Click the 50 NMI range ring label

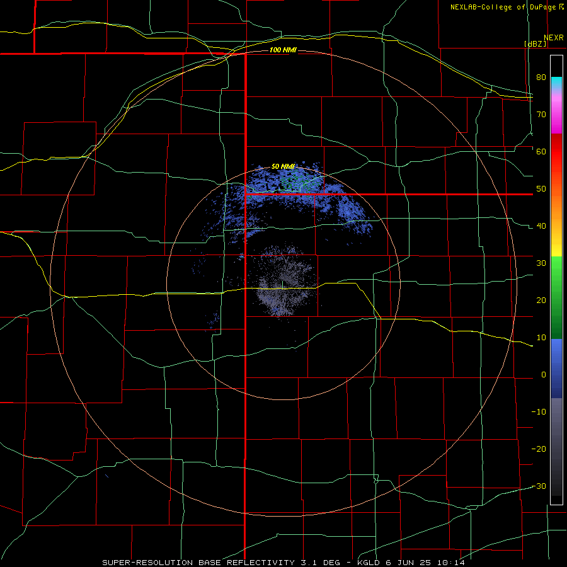[x=283, y=167]
